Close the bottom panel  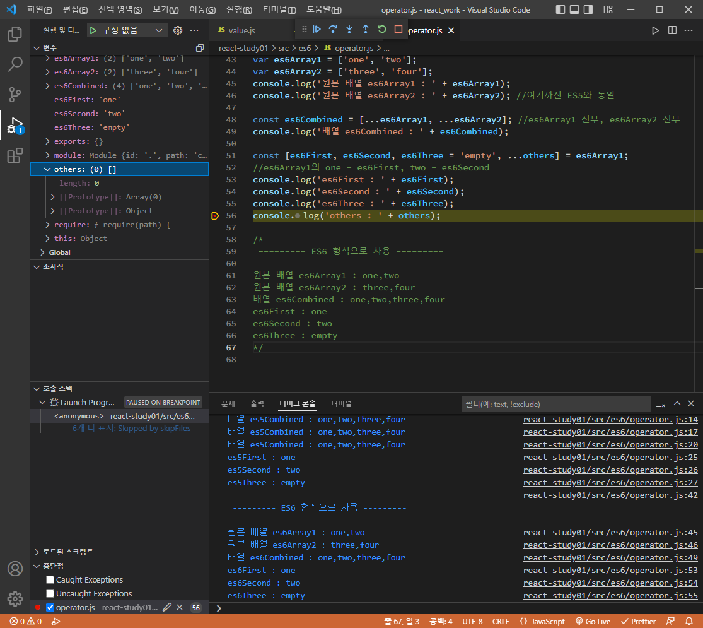(691, 403)
